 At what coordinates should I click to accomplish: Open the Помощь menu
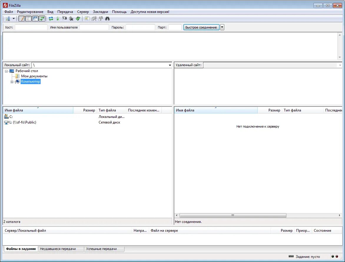point(119,12)
